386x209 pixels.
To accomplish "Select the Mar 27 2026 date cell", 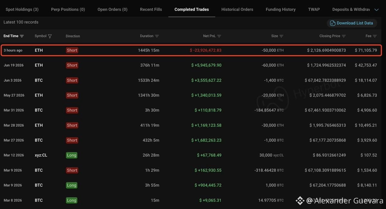I will click(x=14, y=140).
